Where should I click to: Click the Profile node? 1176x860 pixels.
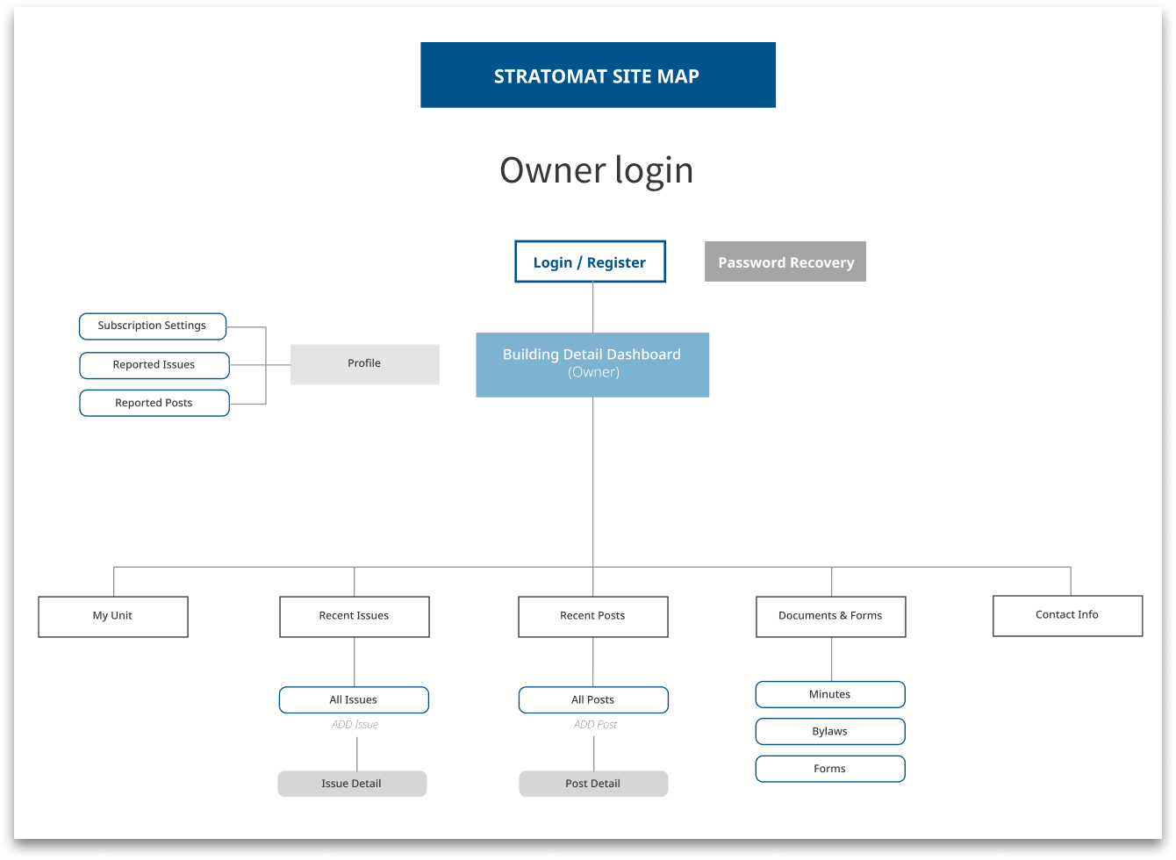(x=364, y=364)
